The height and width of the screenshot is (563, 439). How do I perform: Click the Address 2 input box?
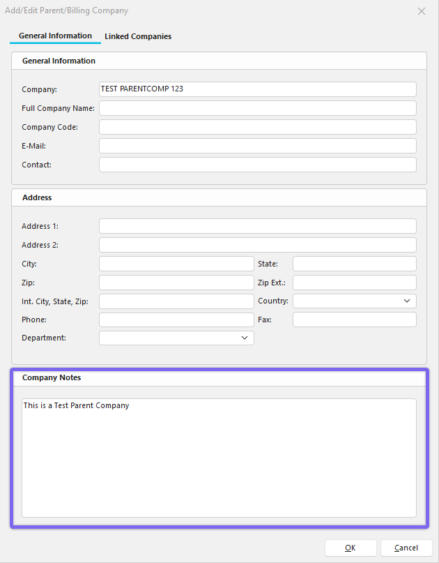point(257,245)
